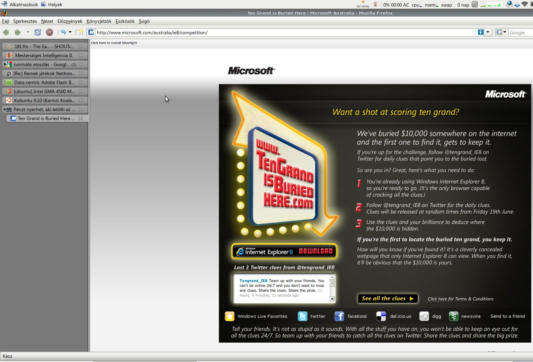Screen dimensions: 533x362
Task: Open the Eszközök menu
Action: pyautogui.click(x=125, y=21)
